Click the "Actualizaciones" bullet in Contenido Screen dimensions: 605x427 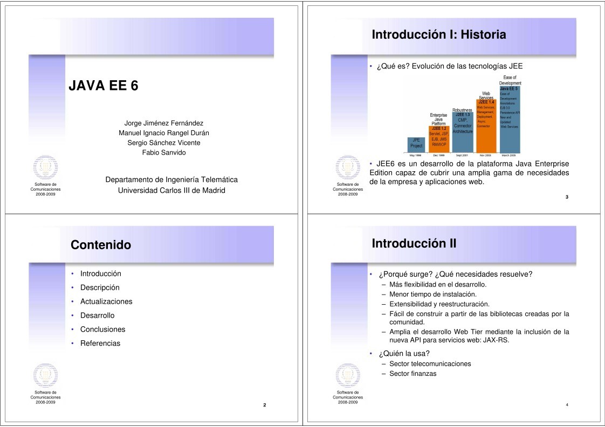pos(106,302)
